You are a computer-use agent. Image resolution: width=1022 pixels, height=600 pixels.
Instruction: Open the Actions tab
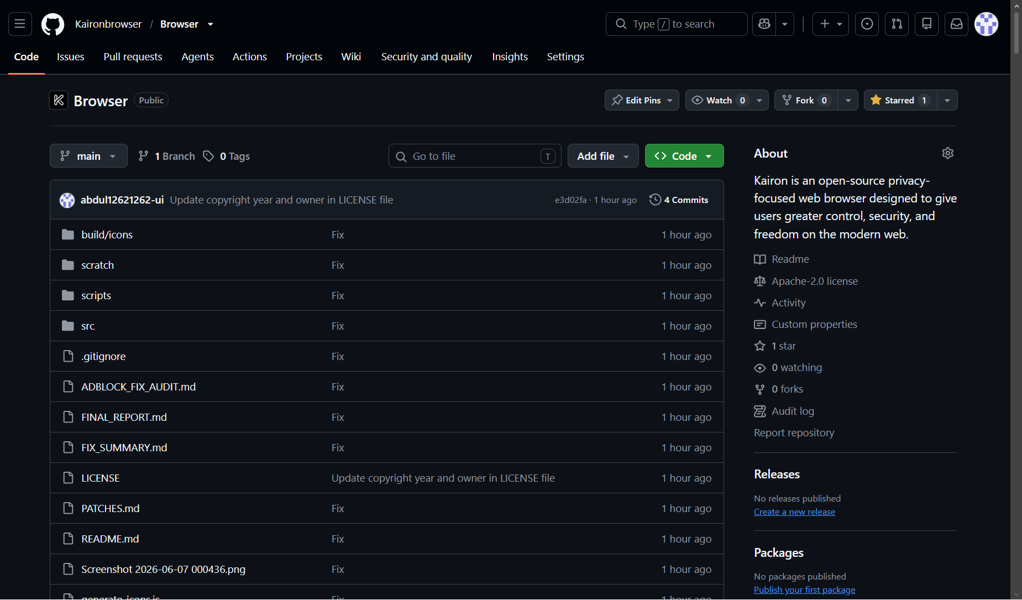coord(250,56)
